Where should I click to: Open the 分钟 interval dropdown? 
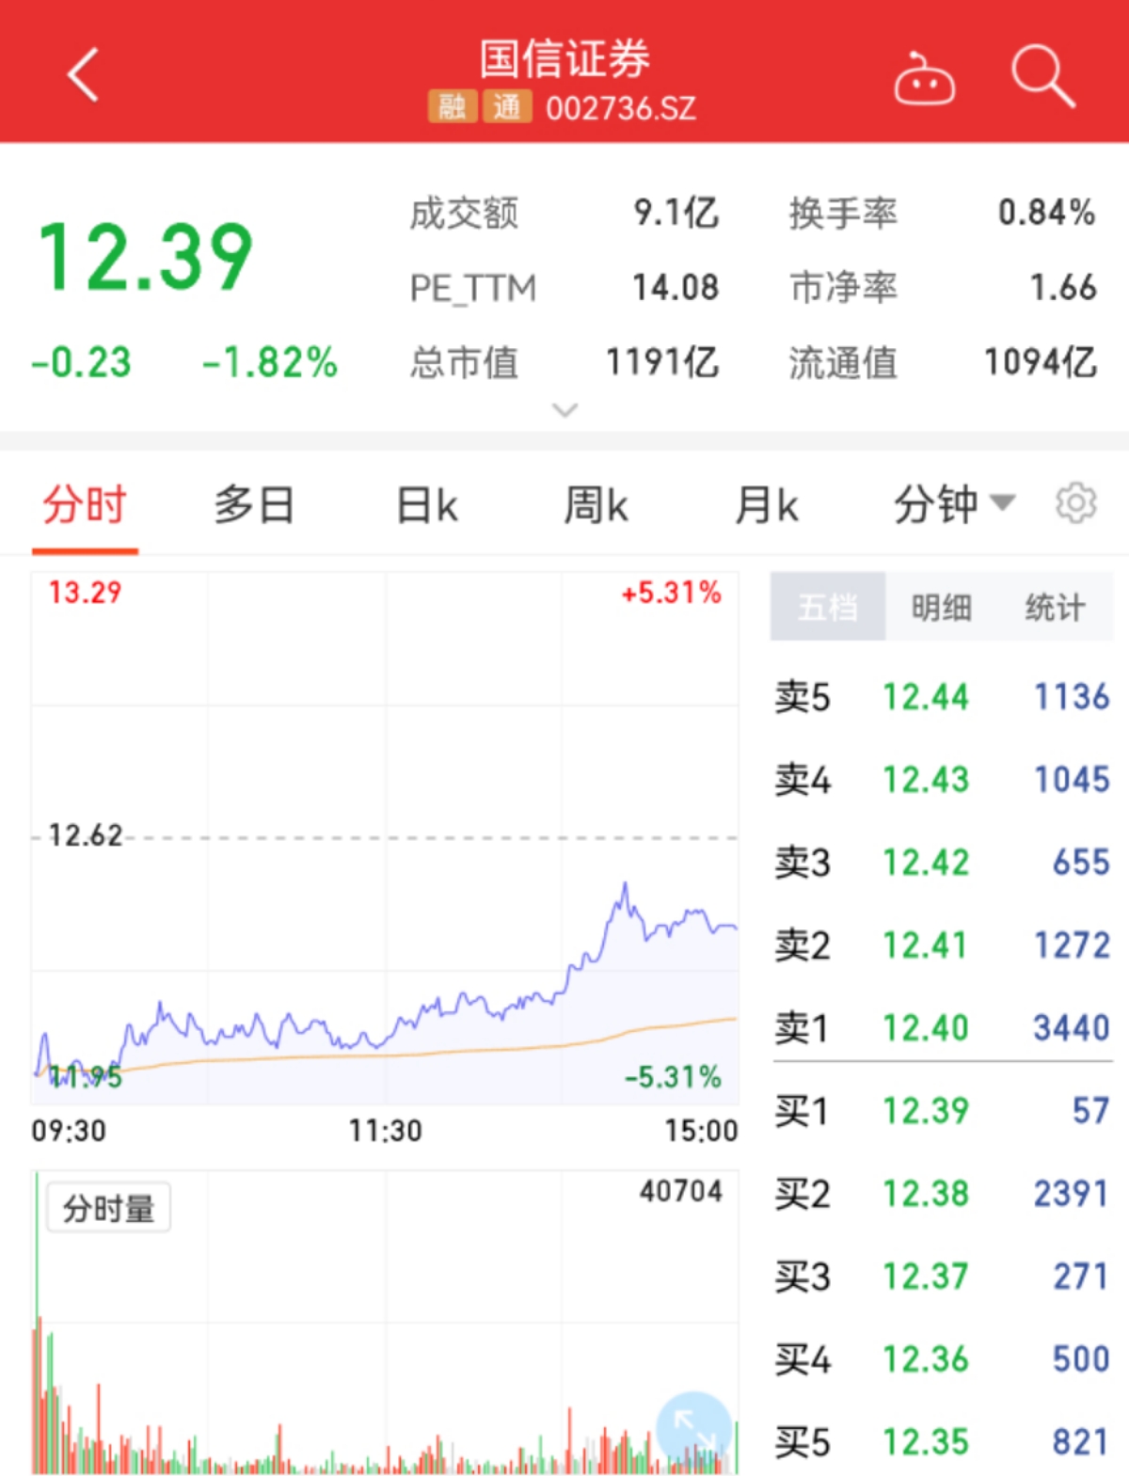[954, 504]
